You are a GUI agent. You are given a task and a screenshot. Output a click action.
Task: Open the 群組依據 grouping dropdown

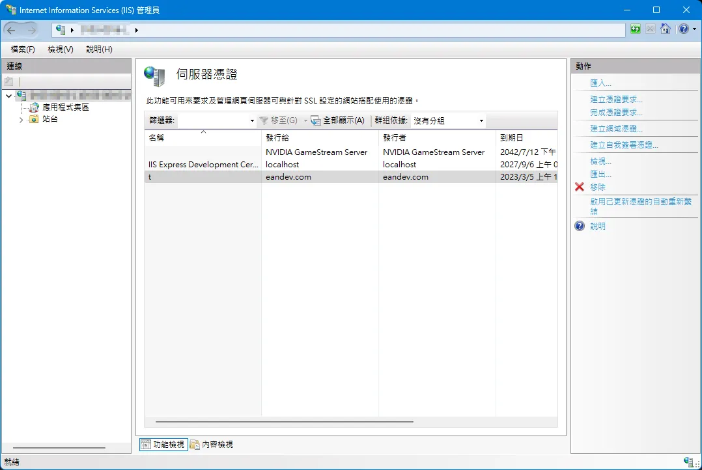click(x=480, y=120)
